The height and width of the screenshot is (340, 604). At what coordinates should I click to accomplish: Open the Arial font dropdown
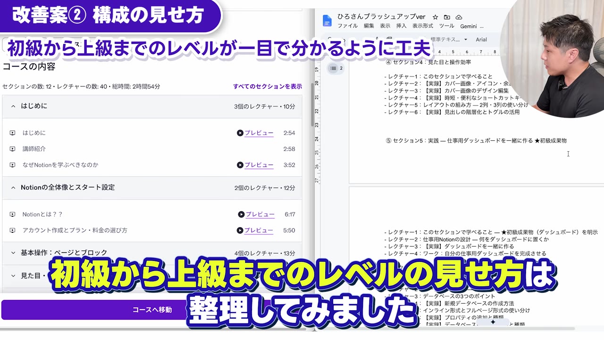[x=481, y=40]
